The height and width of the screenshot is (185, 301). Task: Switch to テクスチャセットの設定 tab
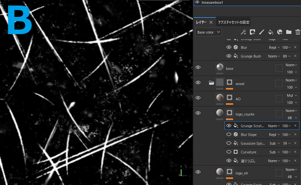click(234, 22)
